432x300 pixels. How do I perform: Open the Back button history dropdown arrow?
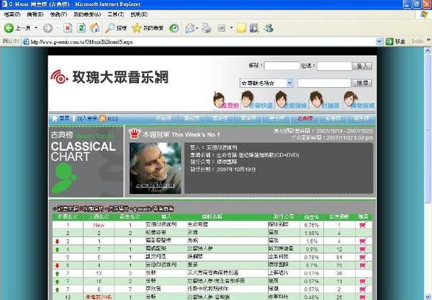[36, 28]
